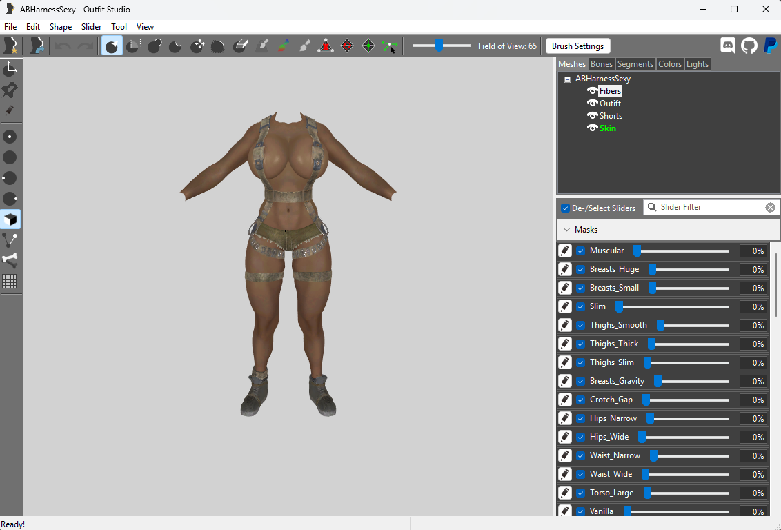The width and height of the screenshot is (781, 530).
Task: Open the GitHub link icon
Action: click(x=749, y=46)
